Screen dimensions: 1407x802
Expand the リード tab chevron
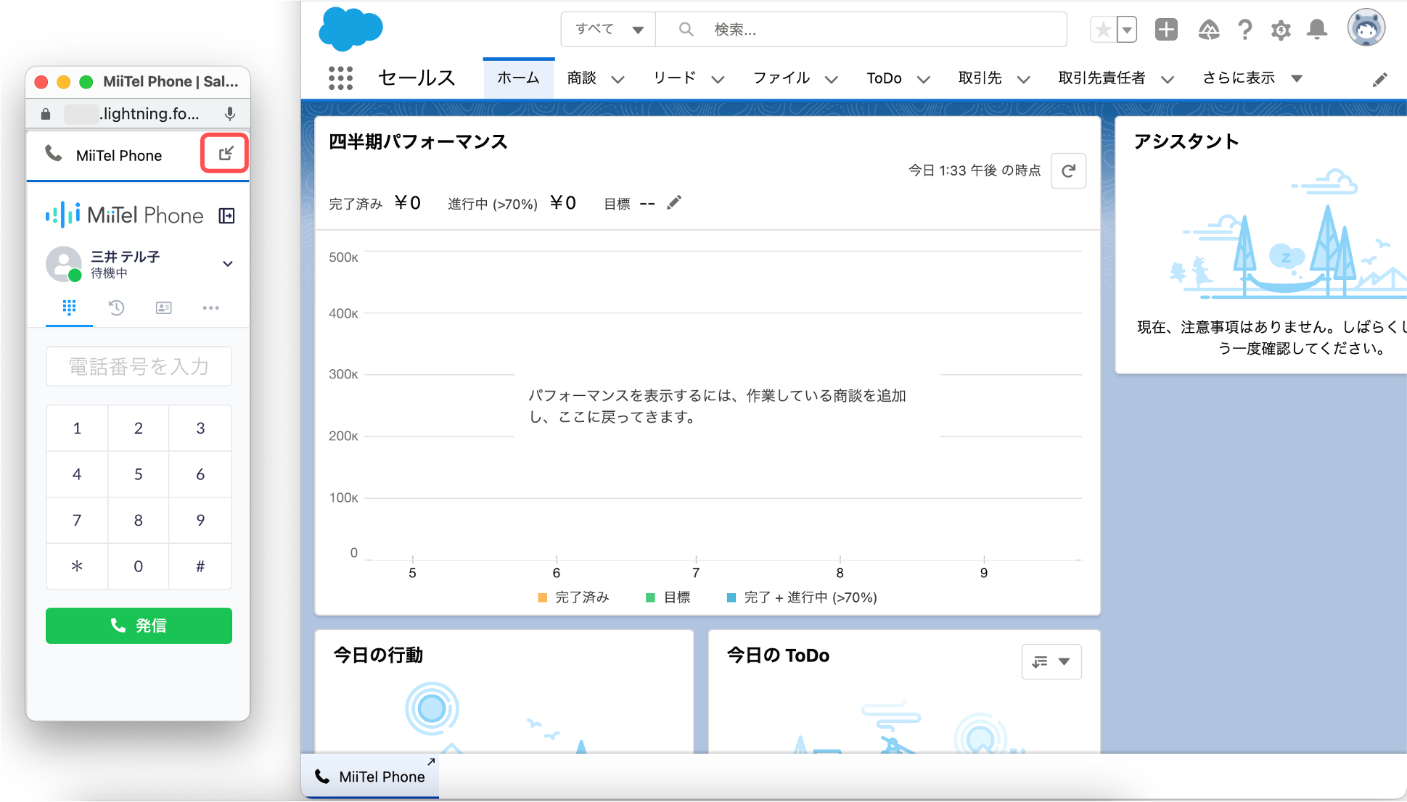[718, 79]
